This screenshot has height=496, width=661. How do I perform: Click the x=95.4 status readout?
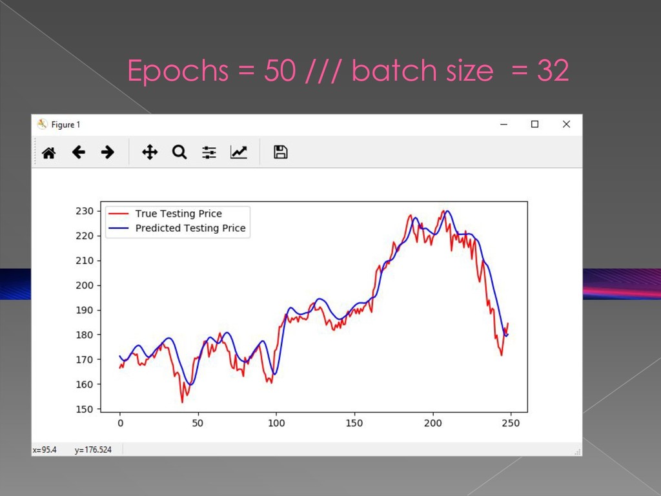[x=45, y=449]
